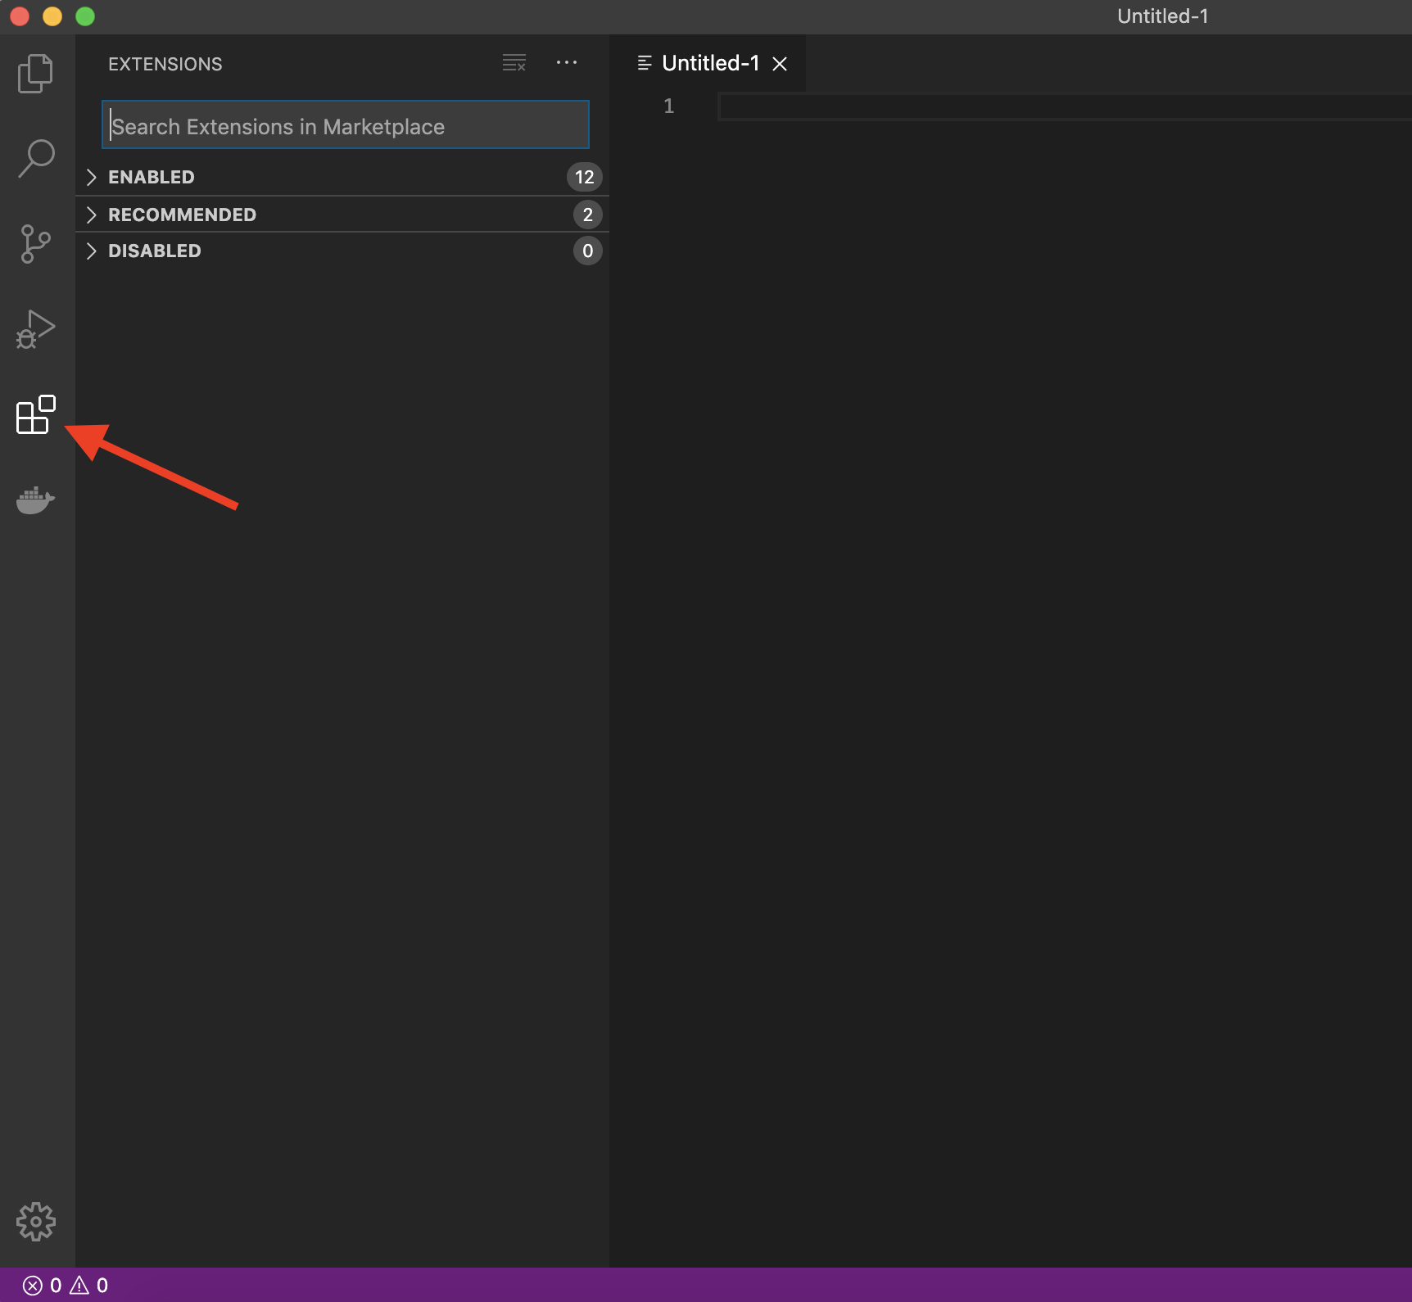Open the Manage gear menu
This screenshot has height=1302, width=1412.
[35, 1222]
